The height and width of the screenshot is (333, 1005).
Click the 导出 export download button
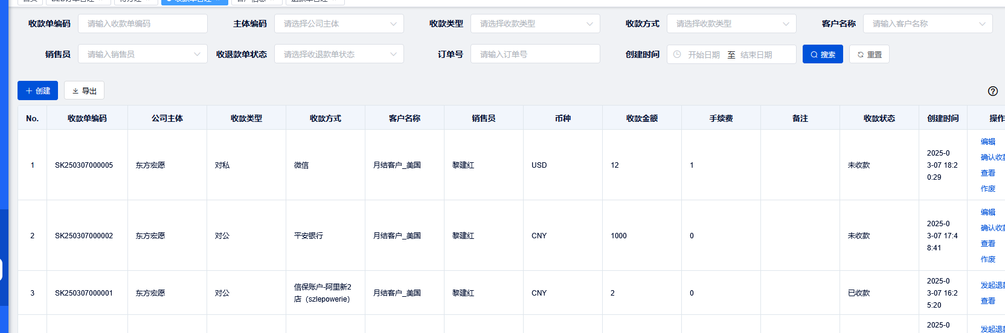pos(84,90)
